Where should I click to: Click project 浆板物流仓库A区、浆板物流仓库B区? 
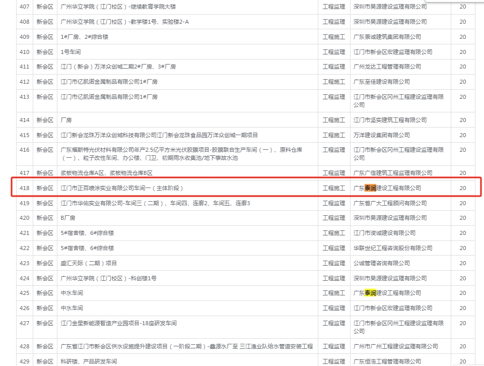click(106, 173)
